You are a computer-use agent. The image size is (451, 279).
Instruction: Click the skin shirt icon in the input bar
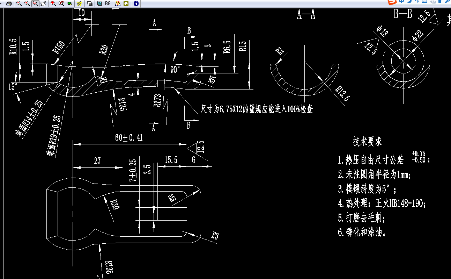tap(440, 1)
